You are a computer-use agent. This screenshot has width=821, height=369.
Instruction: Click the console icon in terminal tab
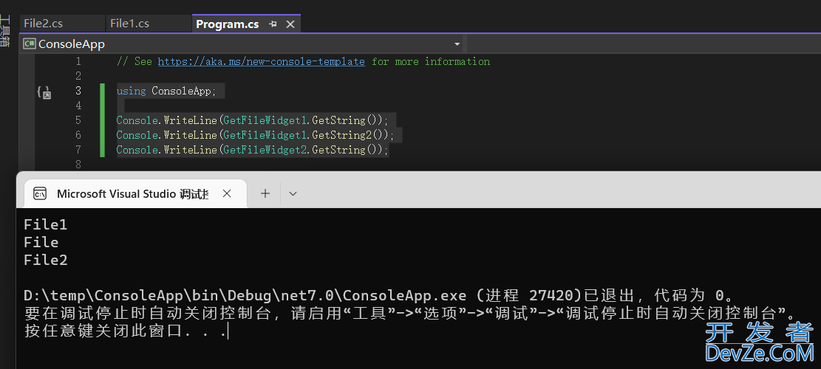[40, 194]
